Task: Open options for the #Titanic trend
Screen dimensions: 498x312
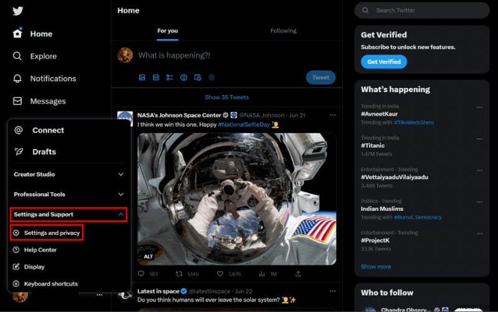Action: 479,139
